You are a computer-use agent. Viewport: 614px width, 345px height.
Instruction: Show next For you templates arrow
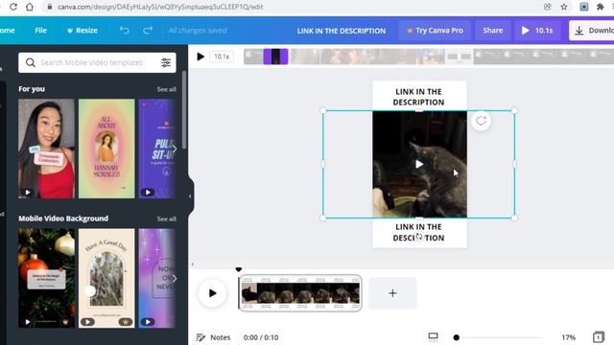pyautogui.click(x=175, y=149)
